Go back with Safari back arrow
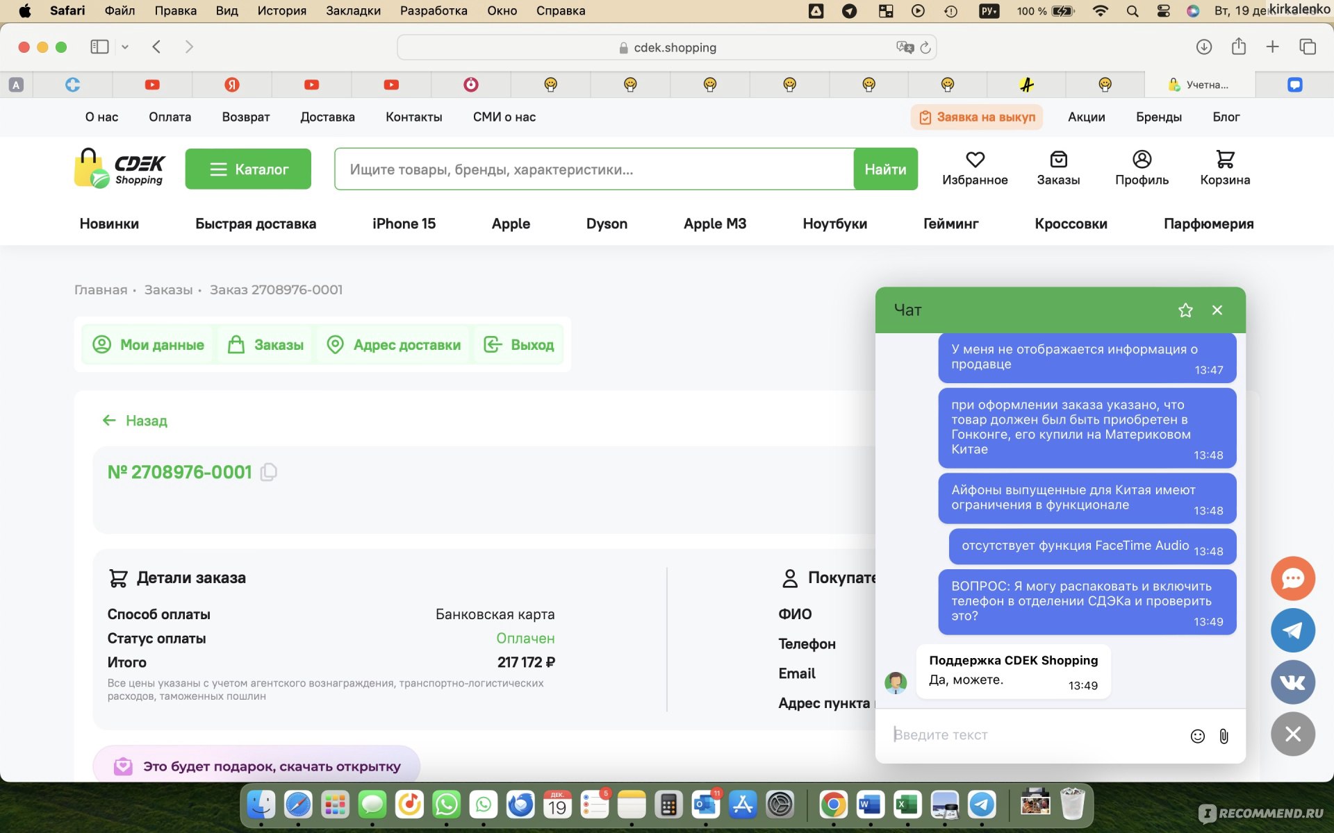 click(156, 47)
